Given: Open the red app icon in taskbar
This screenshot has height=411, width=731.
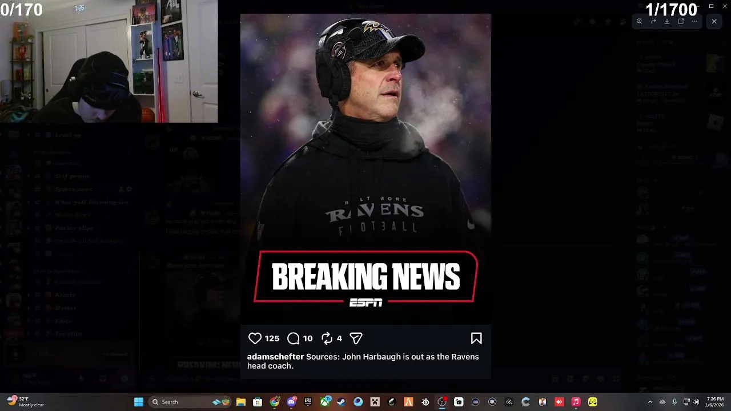Looking at the screenshot, I should pyautogui.click(x=560, y=402).
